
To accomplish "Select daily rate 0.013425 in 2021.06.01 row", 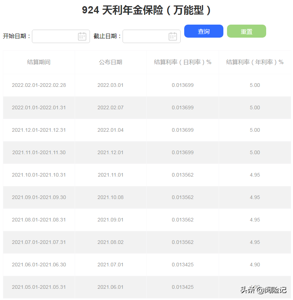I will 182,287.
